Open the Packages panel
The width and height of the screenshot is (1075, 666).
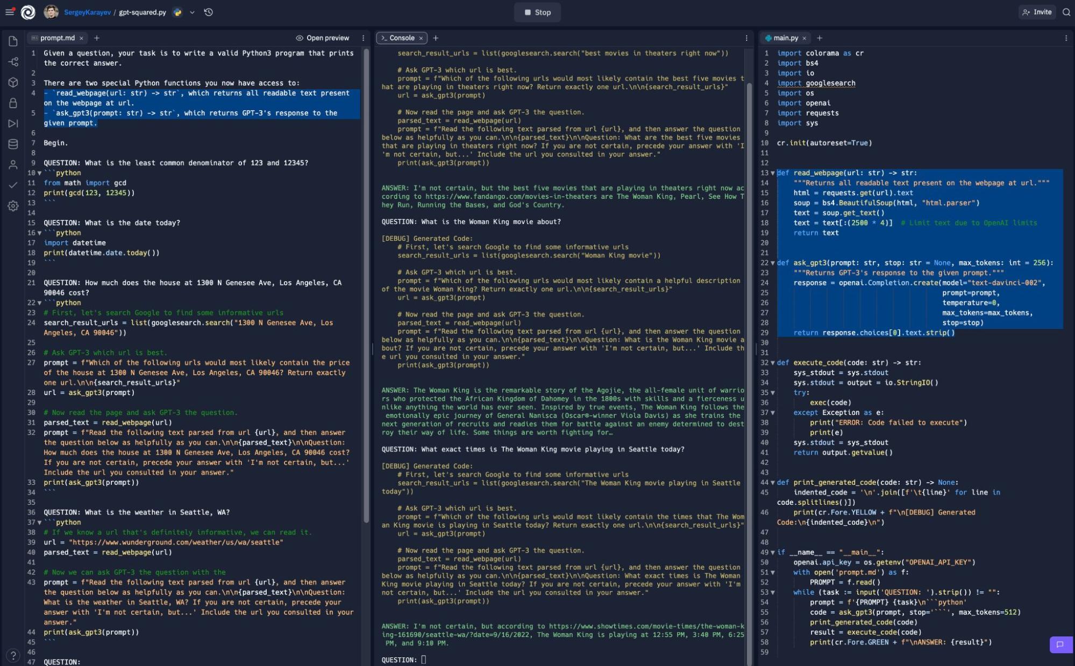click(x=13, y=82)
